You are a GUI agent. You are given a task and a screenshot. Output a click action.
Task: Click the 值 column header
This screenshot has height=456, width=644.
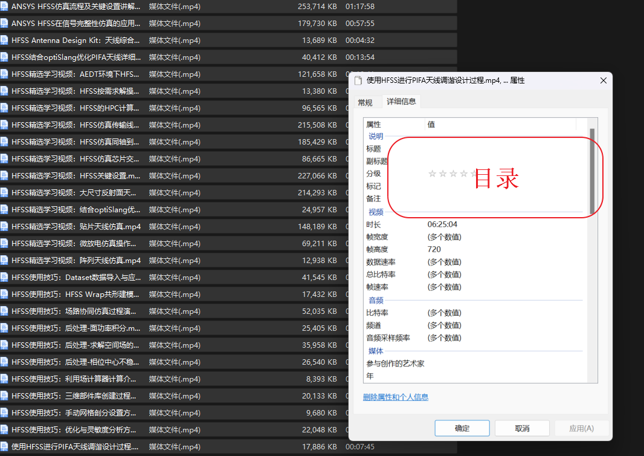500,124
